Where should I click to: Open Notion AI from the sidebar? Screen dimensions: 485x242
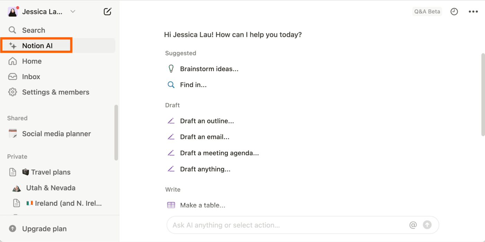pos(37,45)
